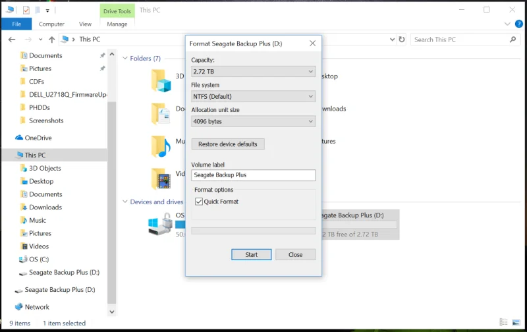Click Restore device defaults button
The width and height of the screenshot is (527, 332).
click(228, 144)
